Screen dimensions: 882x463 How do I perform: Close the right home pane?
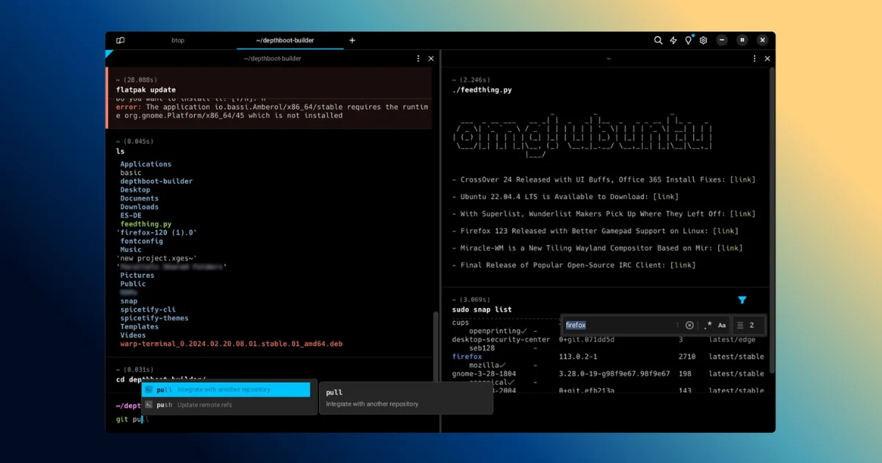(767, 59)
